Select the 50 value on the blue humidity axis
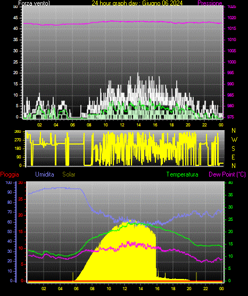This screenshot has height=296, width=248. click(10, 231)
